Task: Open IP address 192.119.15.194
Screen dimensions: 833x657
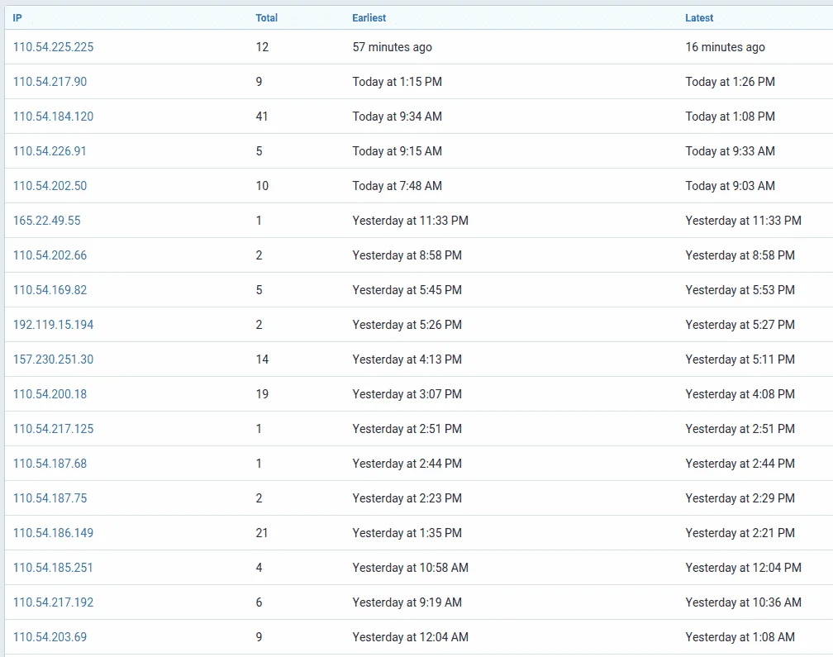Action: click(x=53, y=325)
